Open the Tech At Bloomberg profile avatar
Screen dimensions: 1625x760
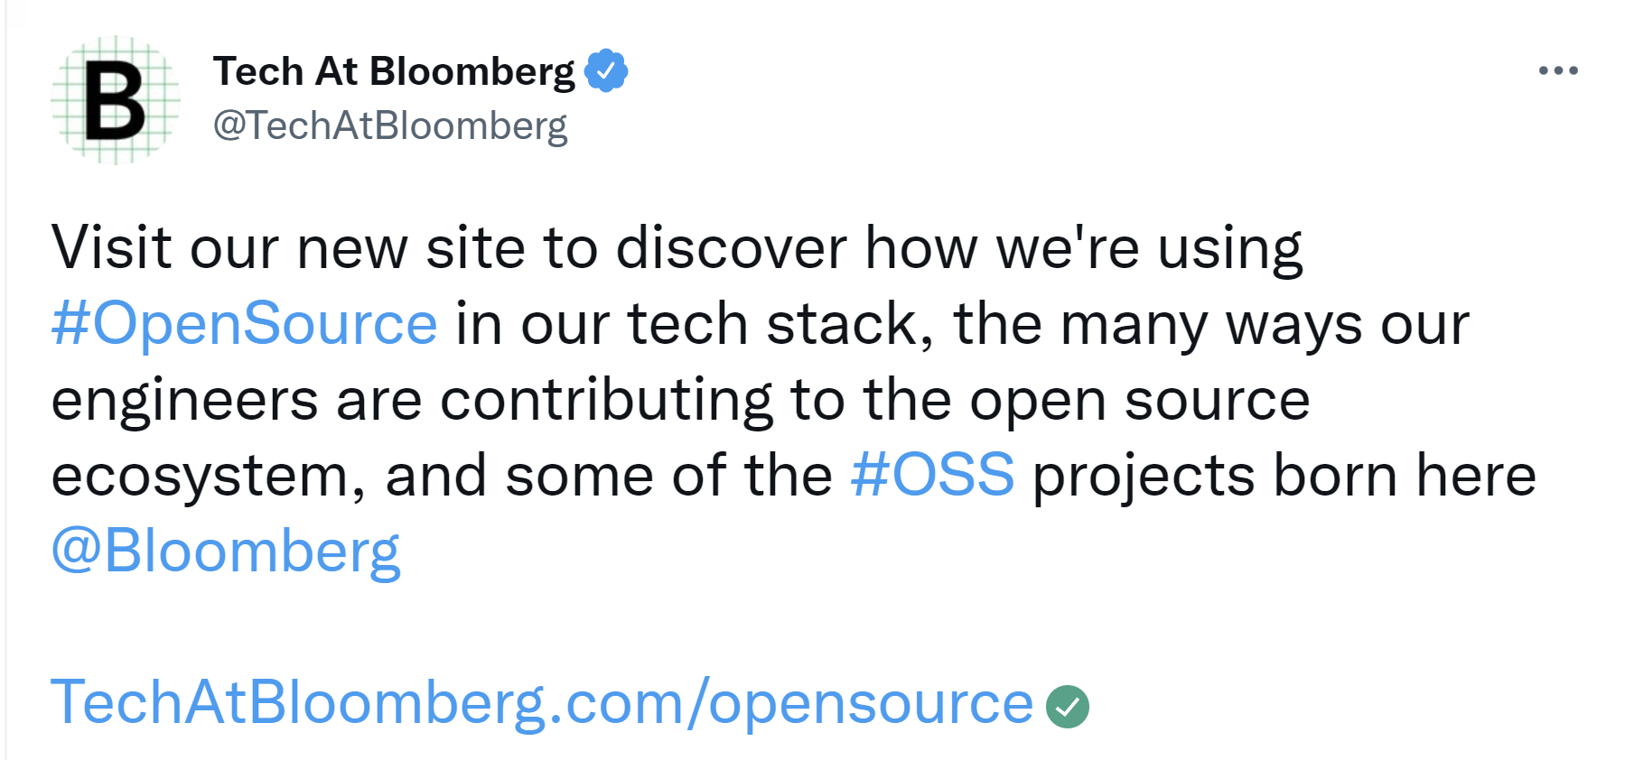click(x=116, y=99)
